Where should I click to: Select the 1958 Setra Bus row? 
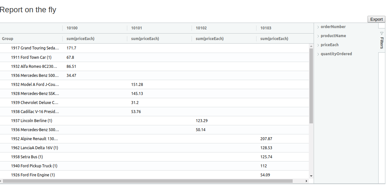(154, 157)
